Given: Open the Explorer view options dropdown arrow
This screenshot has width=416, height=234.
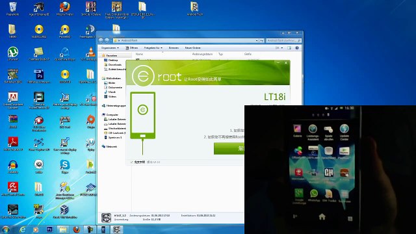Looking at the screenshot, I should pos(282,48).
